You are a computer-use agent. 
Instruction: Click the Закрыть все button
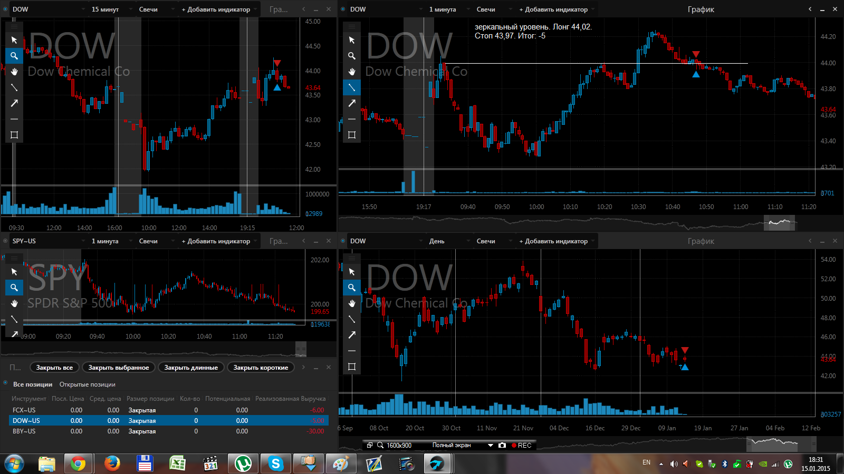54,368
